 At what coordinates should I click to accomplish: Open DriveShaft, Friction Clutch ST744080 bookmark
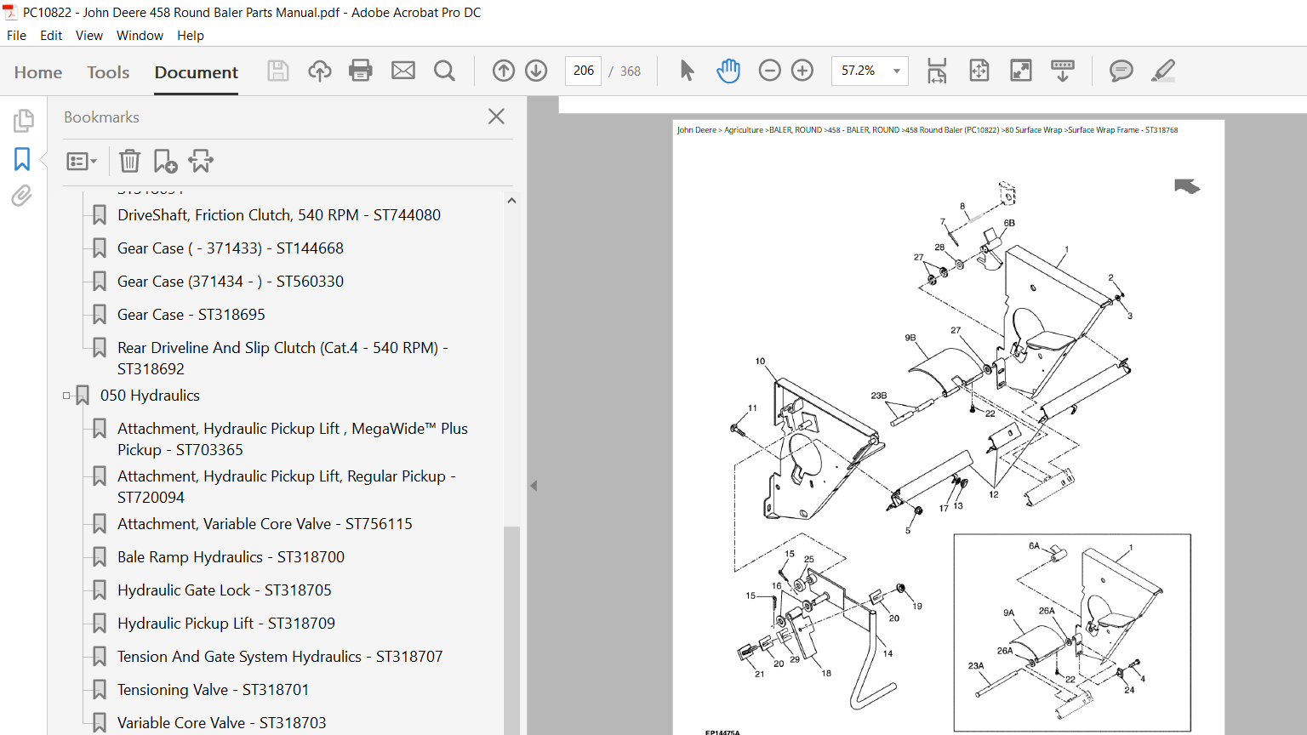[x=279, y=215]
